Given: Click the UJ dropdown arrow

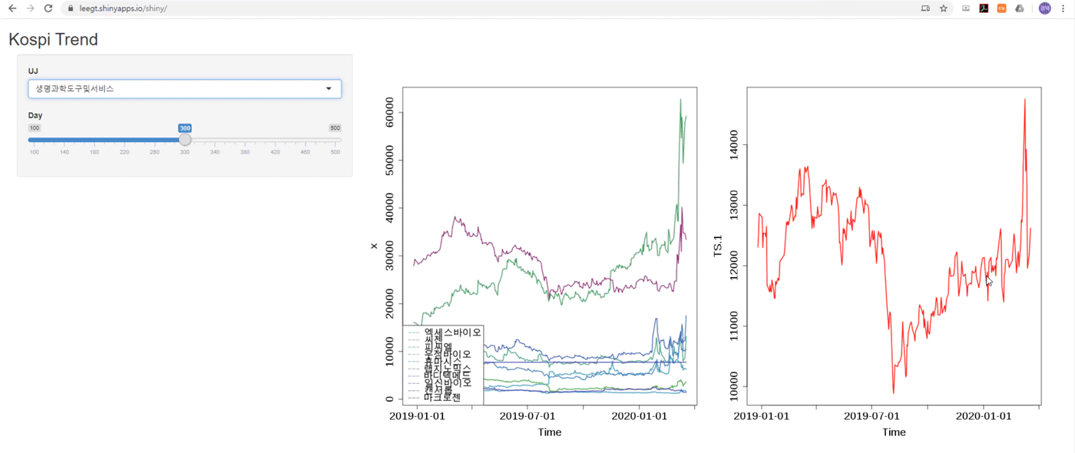Looking at the screenshot, I should tap(329, 89).
